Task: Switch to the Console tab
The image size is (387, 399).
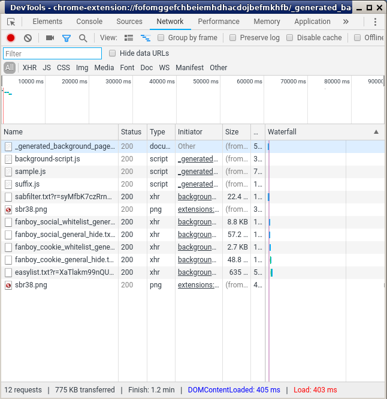Action: click(x=89, y=22)
